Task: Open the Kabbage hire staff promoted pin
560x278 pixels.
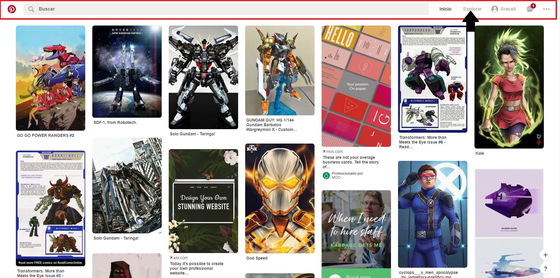Action: [356, 234]
